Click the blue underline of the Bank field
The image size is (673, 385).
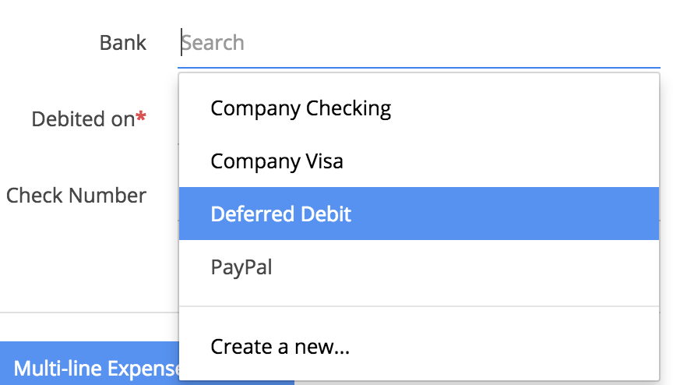point(419,67)
